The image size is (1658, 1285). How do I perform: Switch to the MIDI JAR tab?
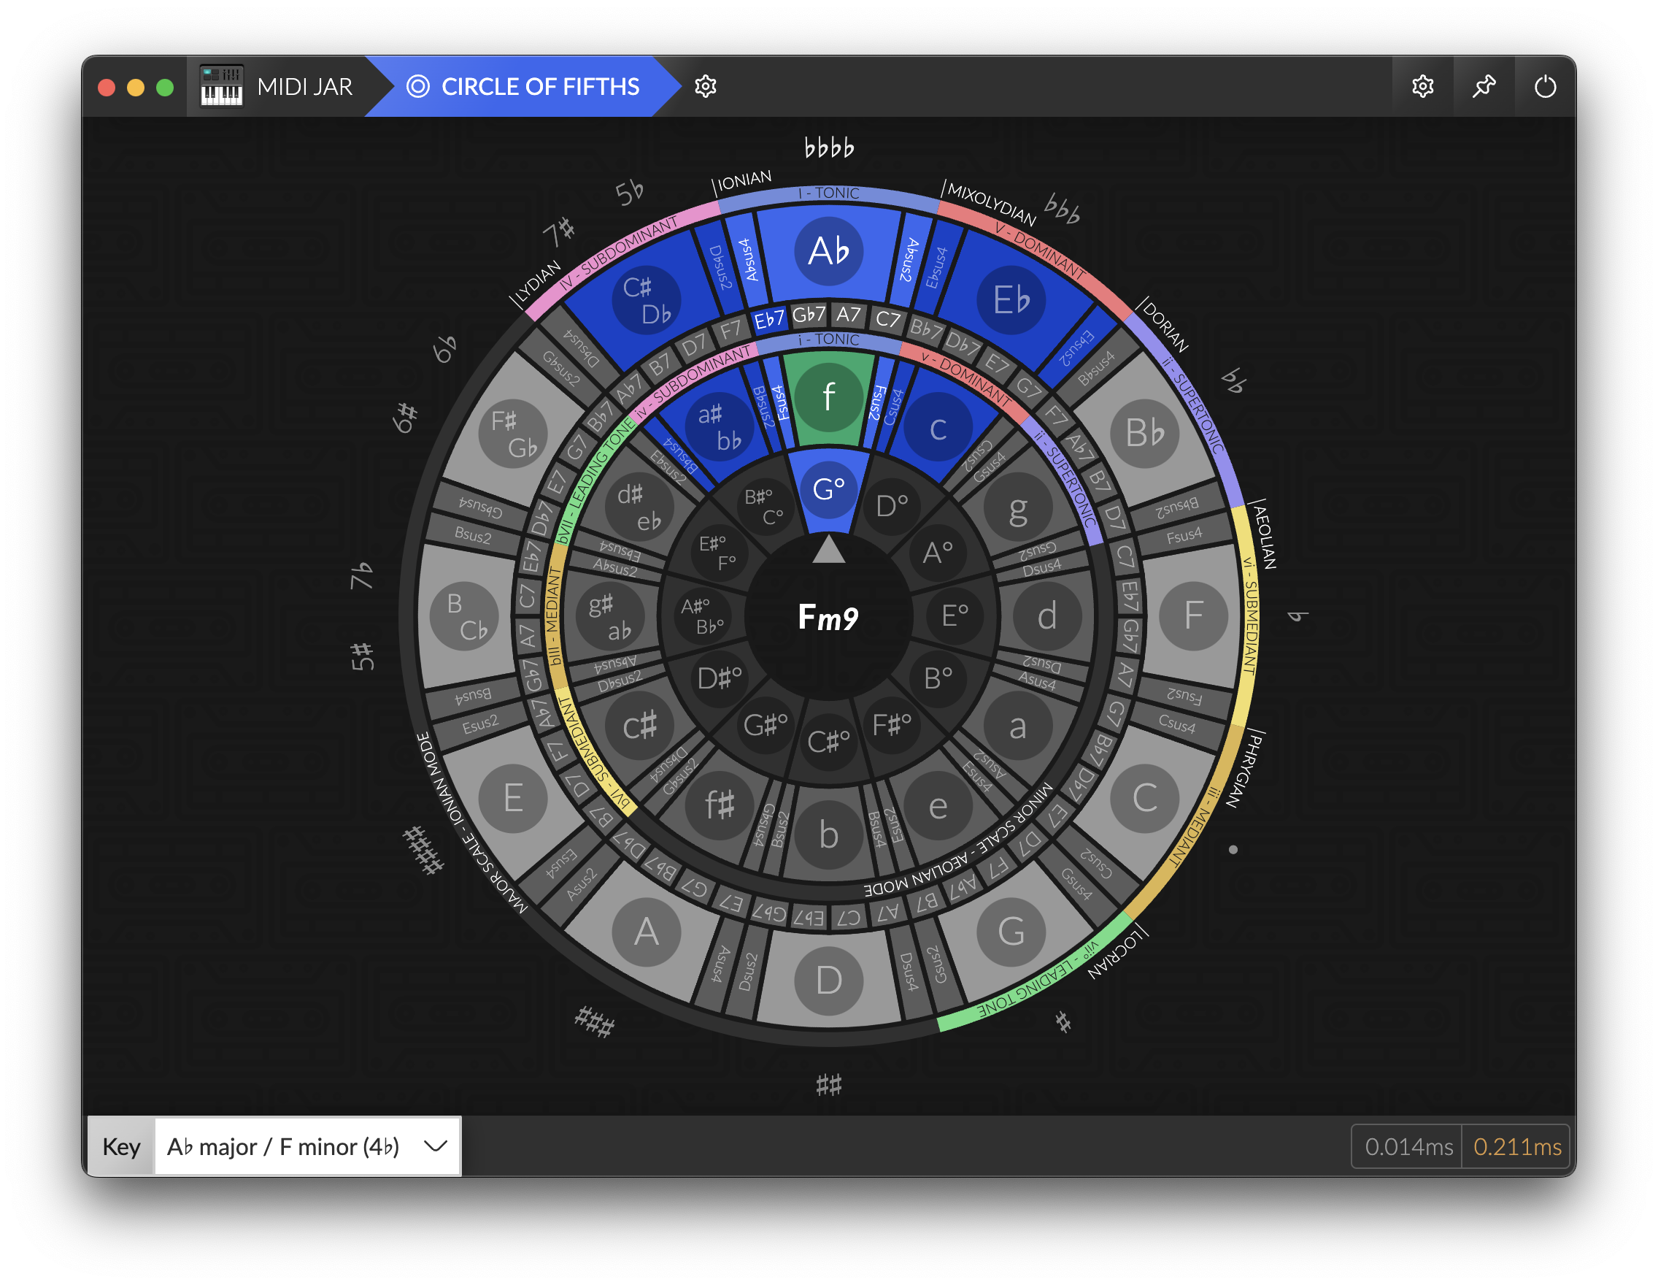(x=304, y=87)
